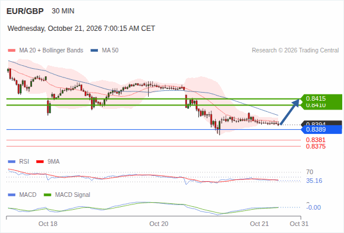Click the MA 50 blue legend swatch
This screenshot has height=233, width=344.
pyautogui.click(x=94, y=51)
